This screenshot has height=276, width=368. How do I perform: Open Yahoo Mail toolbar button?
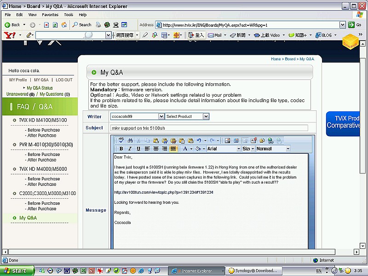(215, 35)
